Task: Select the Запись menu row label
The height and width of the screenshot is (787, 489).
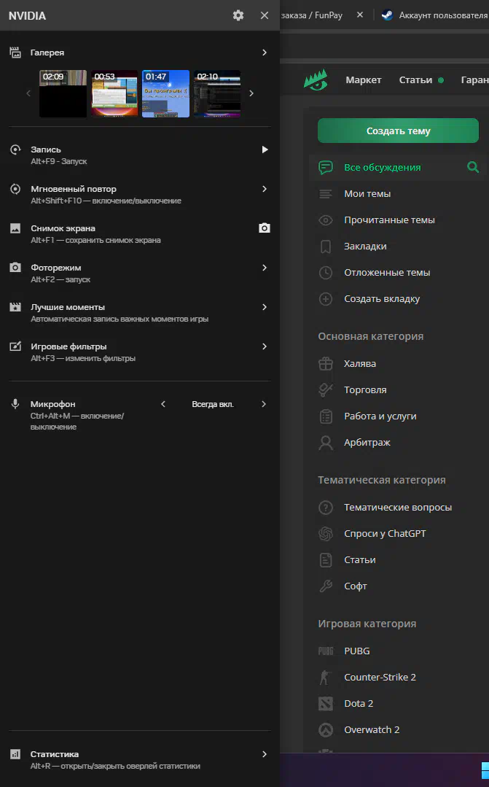Action: (x=46, y=150)
